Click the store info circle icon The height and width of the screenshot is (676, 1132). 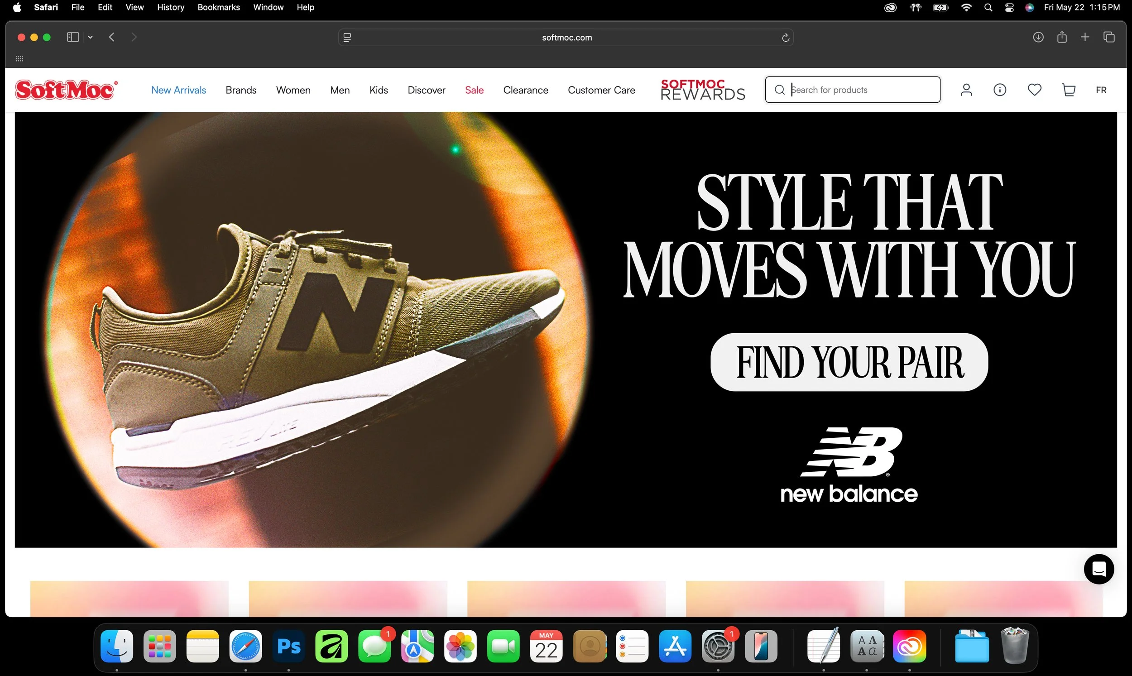tap(1000, 90)
